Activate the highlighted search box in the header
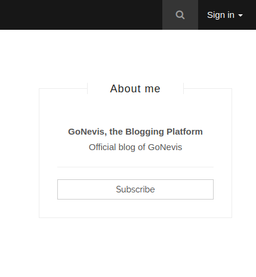Image resolution: width=256 pixels, height=277 pixels. (180, 15)
